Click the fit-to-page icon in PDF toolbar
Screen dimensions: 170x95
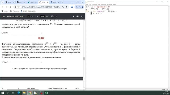(52, 16)
